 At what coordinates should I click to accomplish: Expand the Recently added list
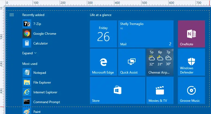click(x=29, y=53)
